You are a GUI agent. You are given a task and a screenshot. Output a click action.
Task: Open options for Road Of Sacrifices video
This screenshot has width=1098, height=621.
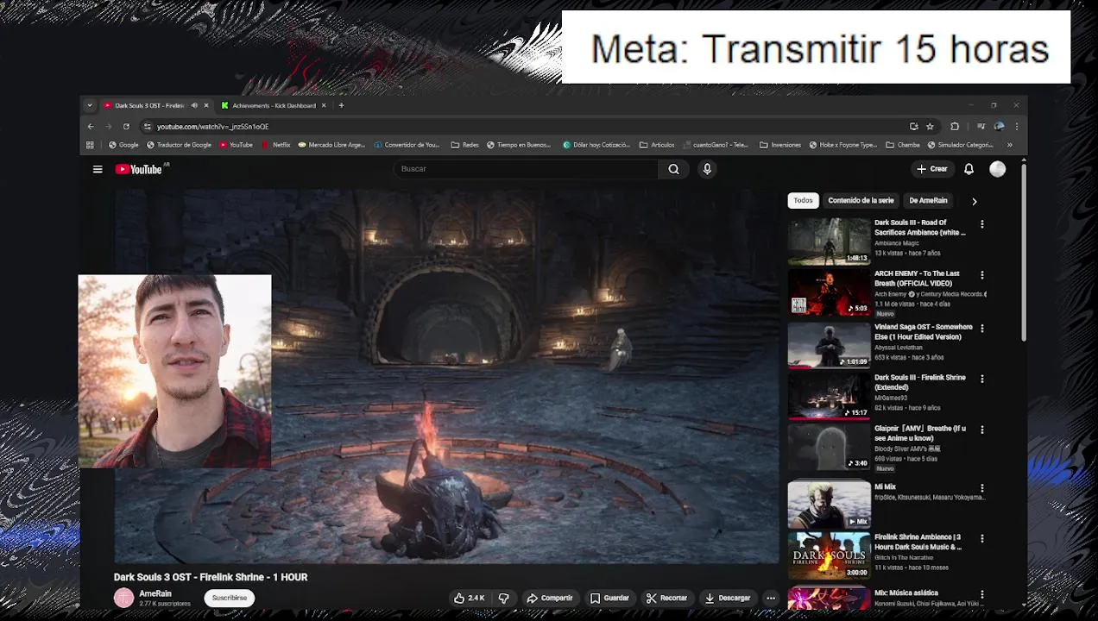[x=981, y=224]
